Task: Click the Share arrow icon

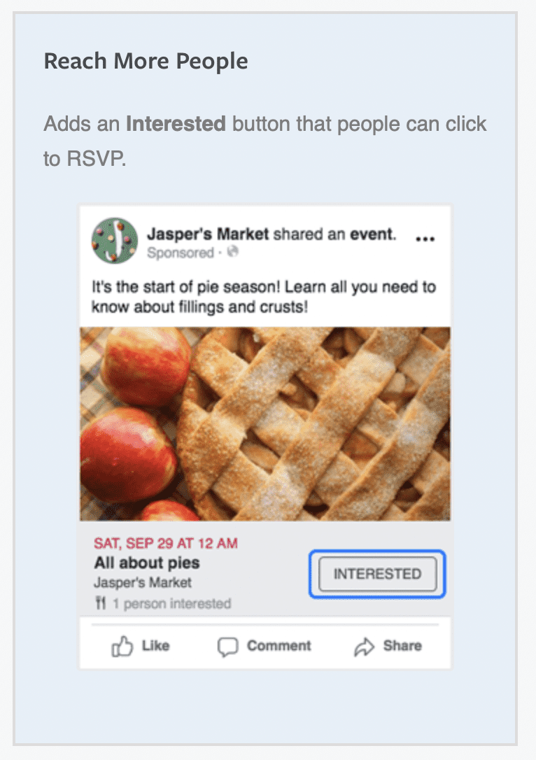Action: (x=364, y=647)
